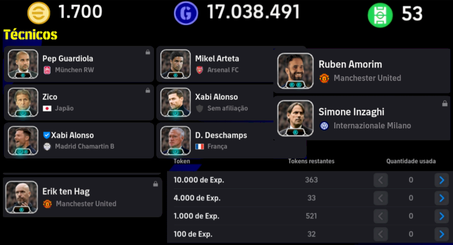The image size is (453, 245).
Task: Increase quantity of 4.000 de Exp. tokens
Action: (x=441, y=198)
